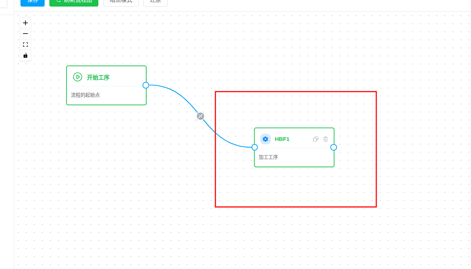This screenshot has width=471, height=269.
Task: Click 还原 to restore the layout
Action: 155,1
